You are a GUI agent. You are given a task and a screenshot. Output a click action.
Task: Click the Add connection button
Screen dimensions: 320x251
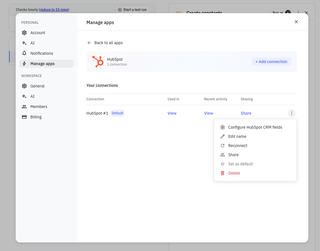pyautogui.click(x=271, y=62)
